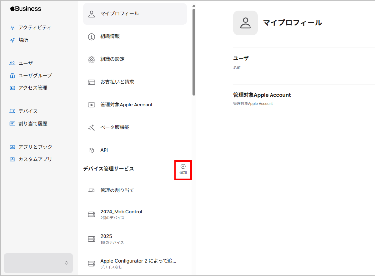Click the アクセス管理 ID card icon
The height and width of the screenshot is (276, 375).
[x=12, y=88]
